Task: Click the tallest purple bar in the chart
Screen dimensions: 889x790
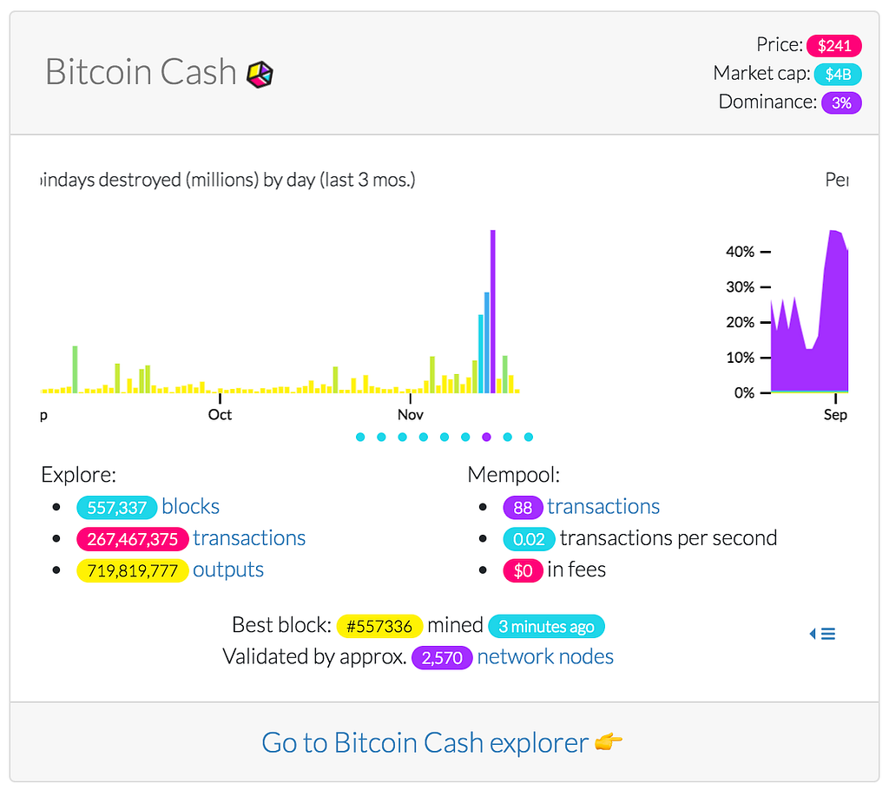Action: pyautogui.click(x=492, y=311)
